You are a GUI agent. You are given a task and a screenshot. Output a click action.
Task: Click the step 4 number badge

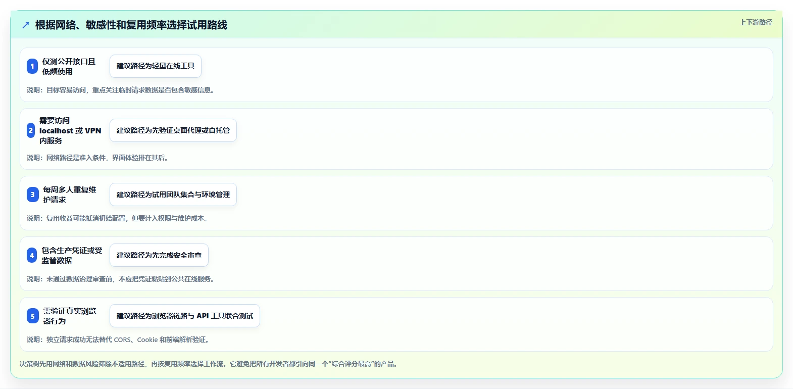coord(32,255)
